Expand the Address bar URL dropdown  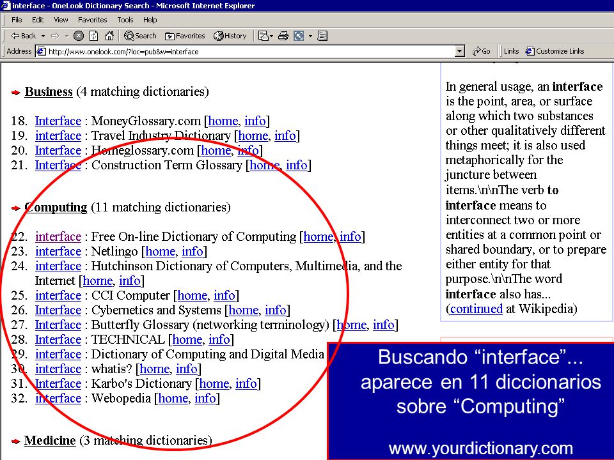460,51
